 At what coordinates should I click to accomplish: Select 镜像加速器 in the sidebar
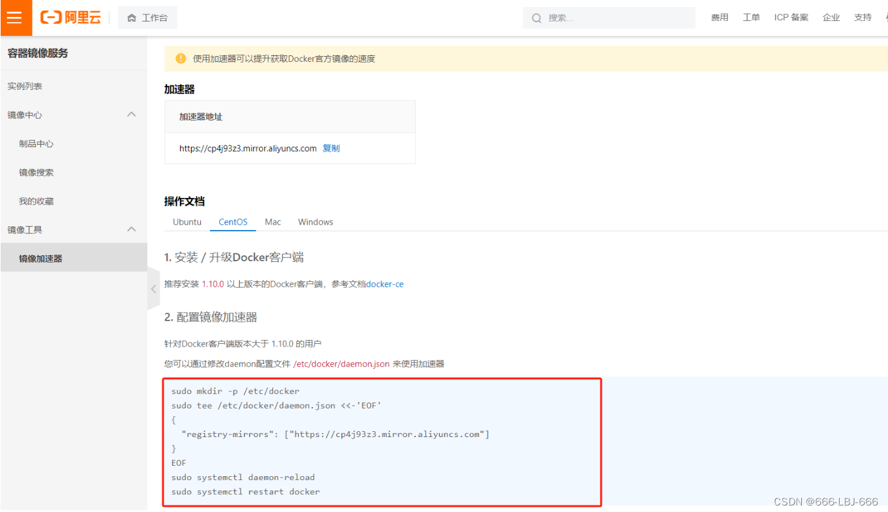pyautogui.click(x=74, y=259)
